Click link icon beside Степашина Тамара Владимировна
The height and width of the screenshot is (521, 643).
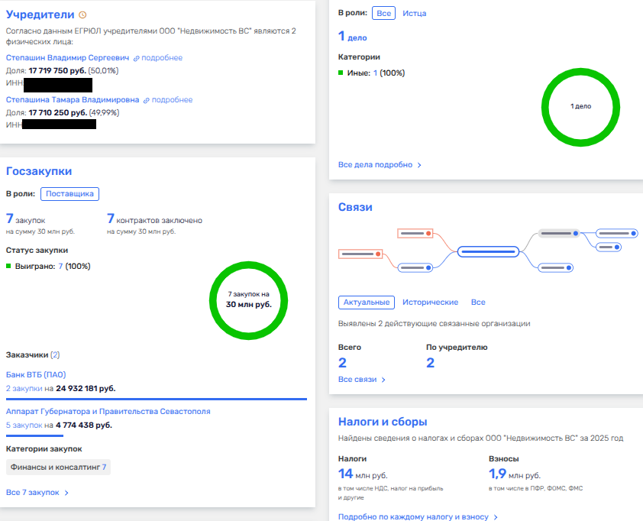(147, 100)
